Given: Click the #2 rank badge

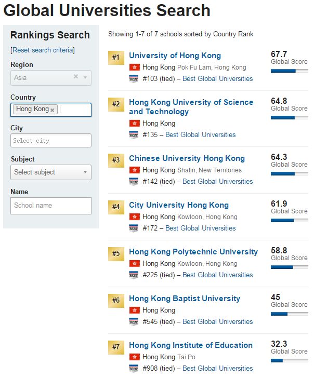Looking at the screenshot, I should (x=116, y=104).
